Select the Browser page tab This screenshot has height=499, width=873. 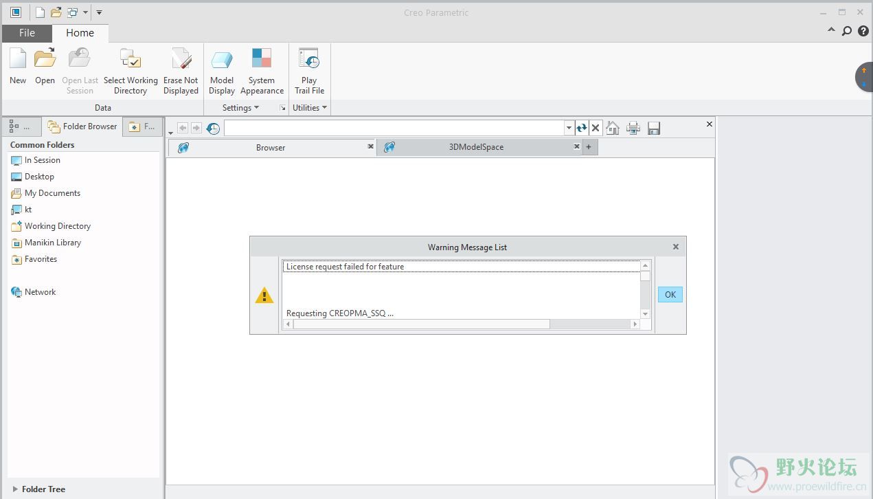(271, 148)
